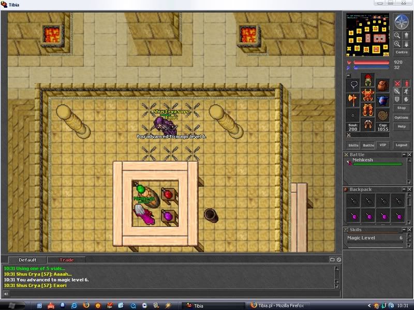Click the red health bar
Screen dimensions: 414x310
[x=371, y=63]
